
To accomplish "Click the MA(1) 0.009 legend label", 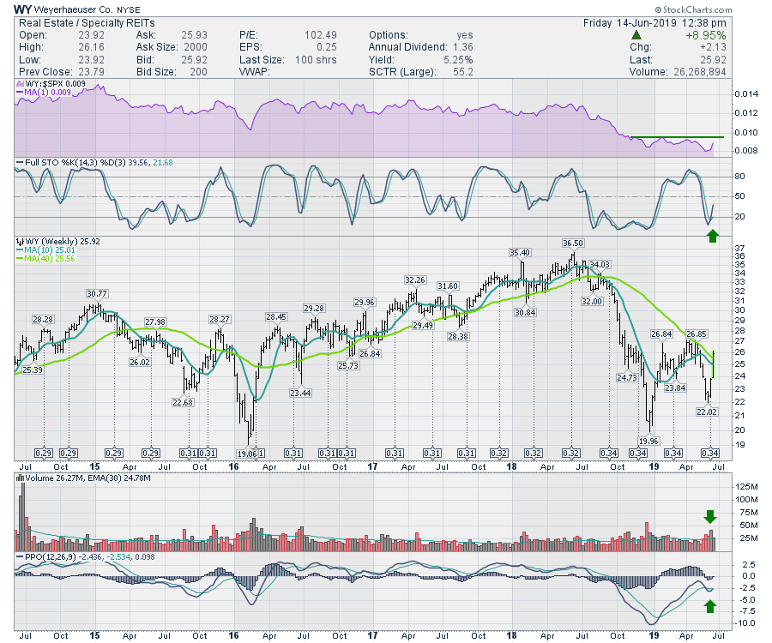I will 48,92.
